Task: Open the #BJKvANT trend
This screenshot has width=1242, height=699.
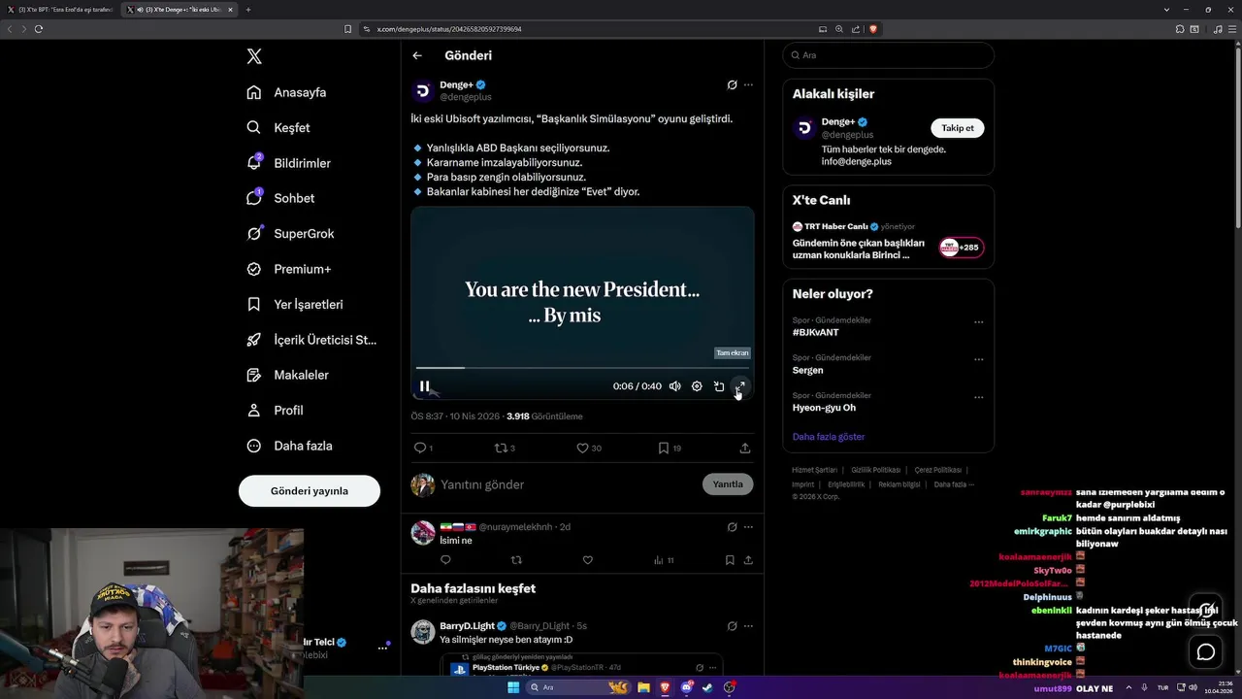Action: (815, 332)
